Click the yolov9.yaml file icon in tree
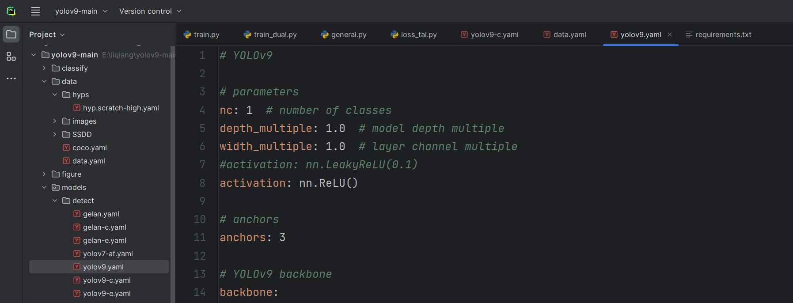This screenshot has width=793, height=303. [x=77, y=267]
